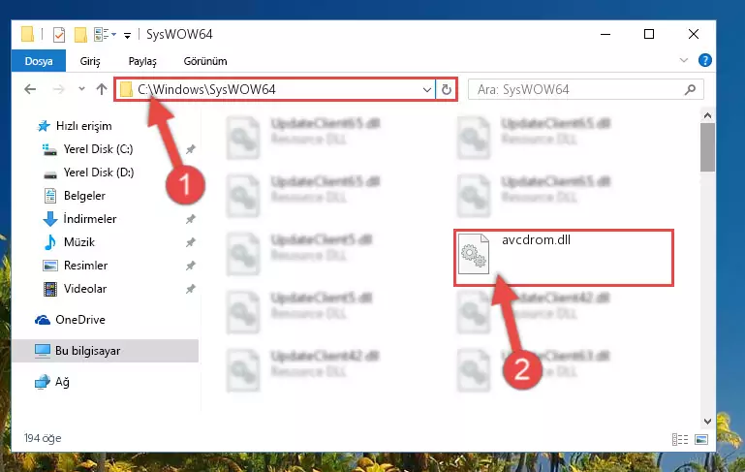The width and height of the screenshot is (745, 472).
Task: Click the Properties checkmark quick access icon
Action: pyautogui.click(x=59, y=35)
